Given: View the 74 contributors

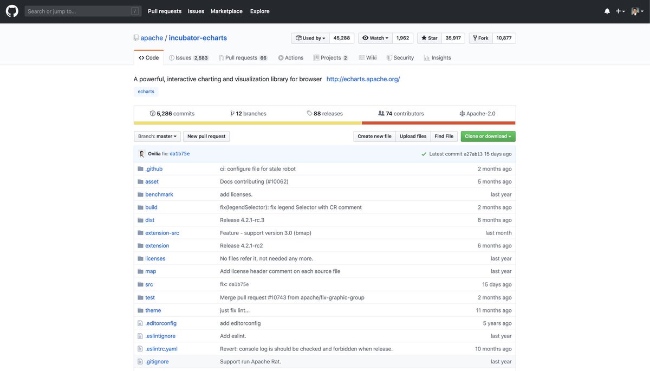Looking at the screenshot, I should point(401,114).
